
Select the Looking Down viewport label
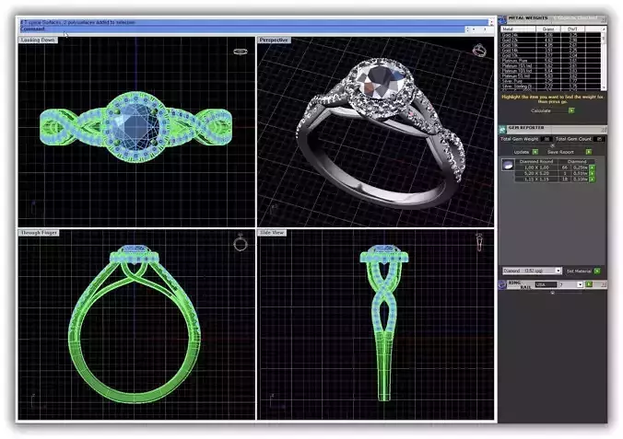point(38,40)
